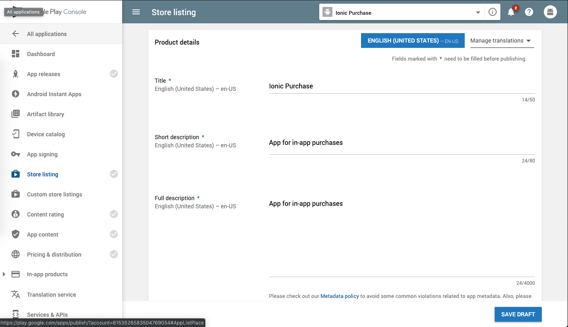Open the account avatar menu
Screen dimensions: 568x327
coord(550,12)
